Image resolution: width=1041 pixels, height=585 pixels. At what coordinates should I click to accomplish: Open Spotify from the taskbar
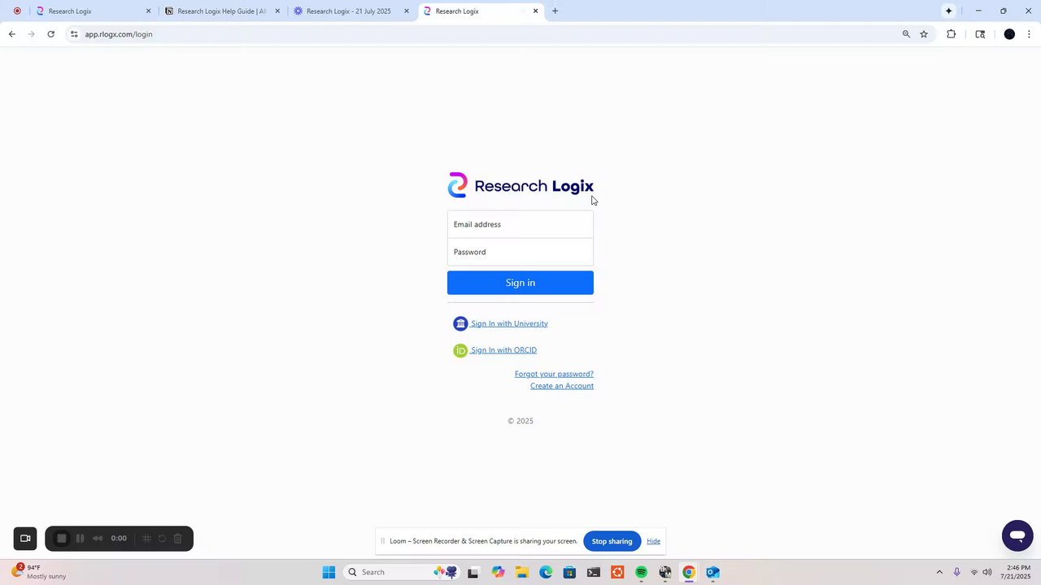641,572
